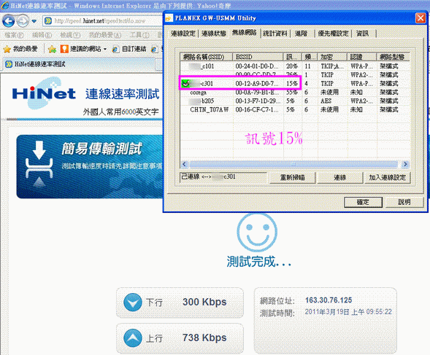The width and height of the screenshot is (430, 355).
Task: Switch to the 優先權設定 tab
Action: 333,34
